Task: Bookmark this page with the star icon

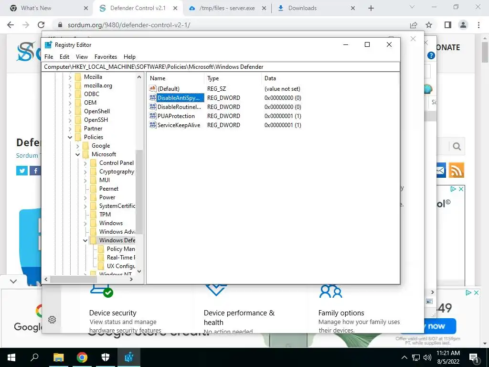Action: pos(429,25)
